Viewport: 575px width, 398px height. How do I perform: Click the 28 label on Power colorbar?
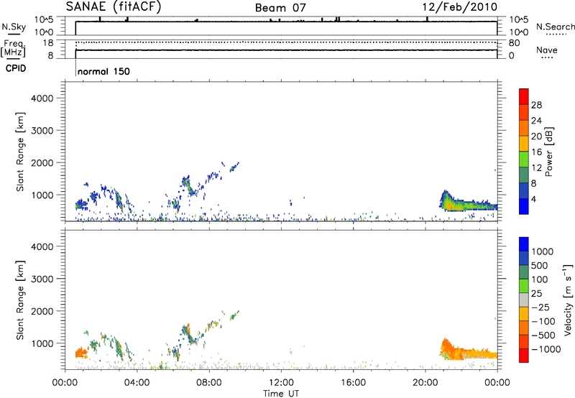click(536, 105)
